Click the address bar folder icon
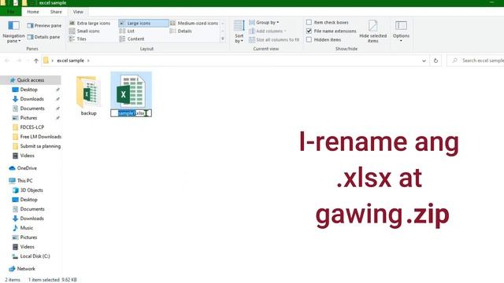Screen dimensions: 504x283 click(46, 61)
